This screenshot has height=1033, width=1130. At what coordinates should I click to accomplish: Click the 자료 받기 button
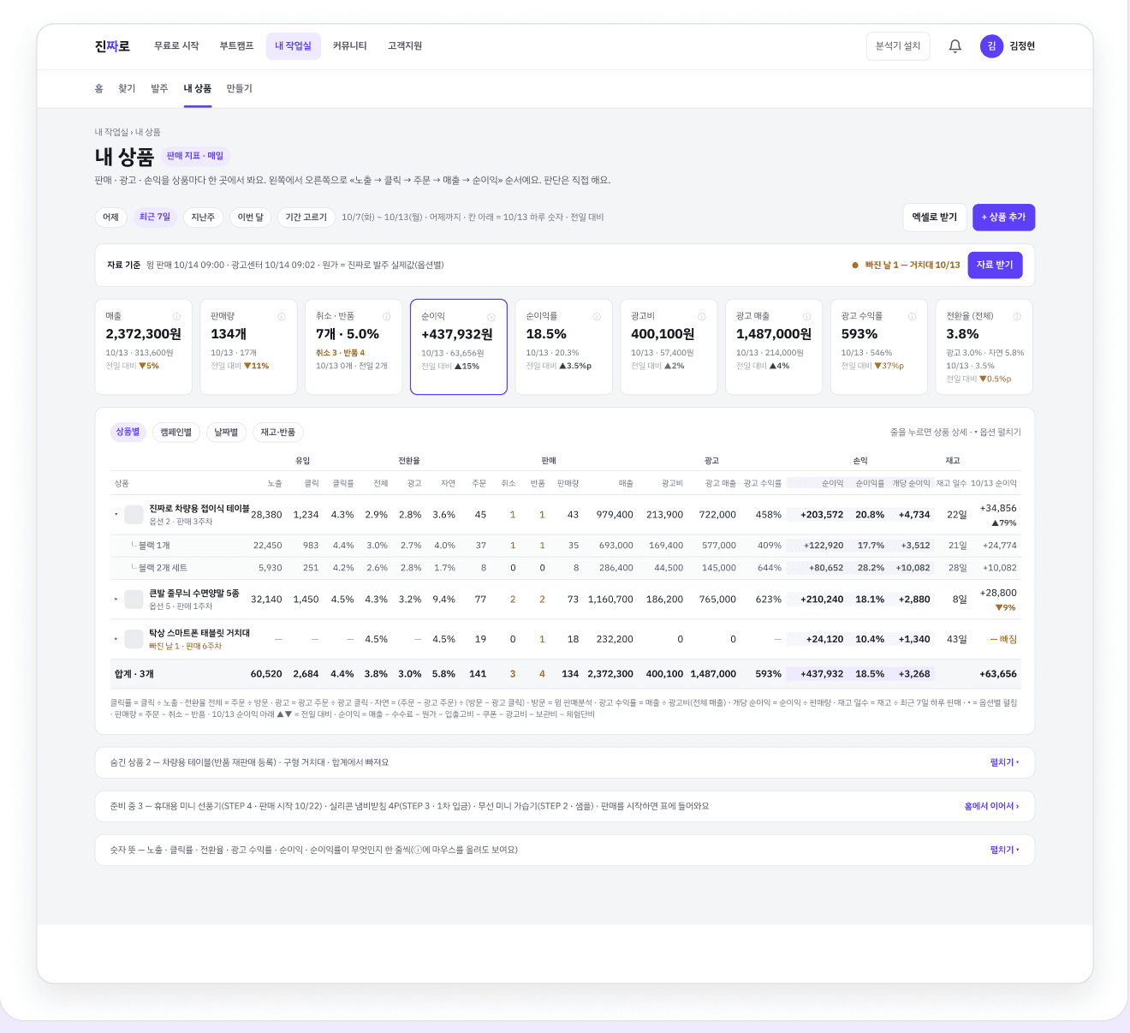995,266
